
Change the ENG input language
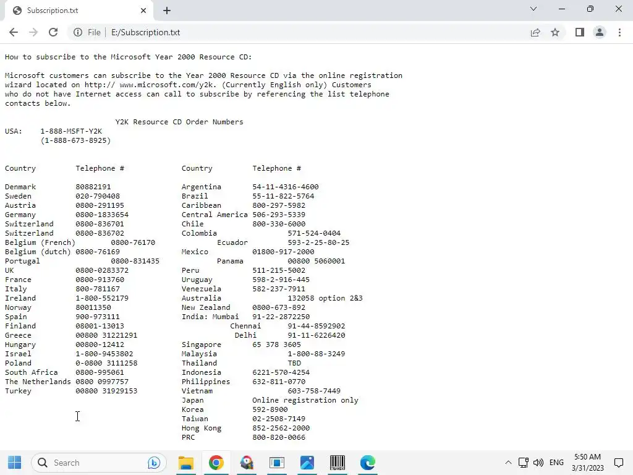coord(556,463)
